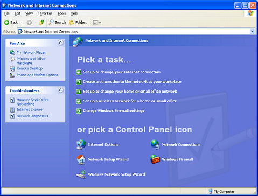Open the Back history dropdown arrow
This screenshot has width=258, height=196.
(x=22, y=22)
